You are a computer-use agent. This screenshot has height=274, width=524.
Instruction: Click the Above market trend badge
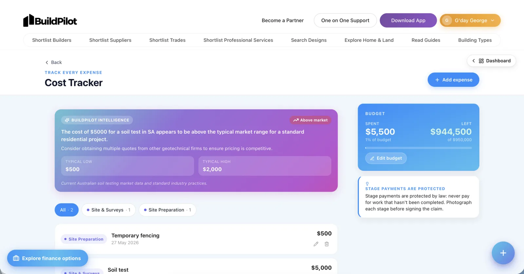(310, 120)
